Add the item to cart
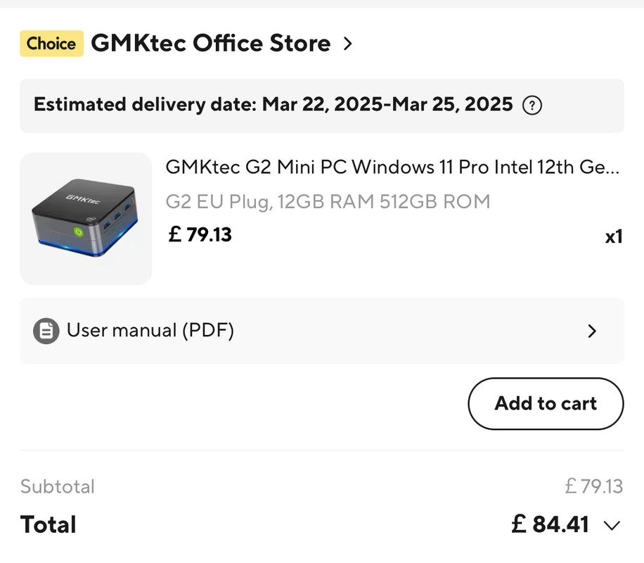 546,404
